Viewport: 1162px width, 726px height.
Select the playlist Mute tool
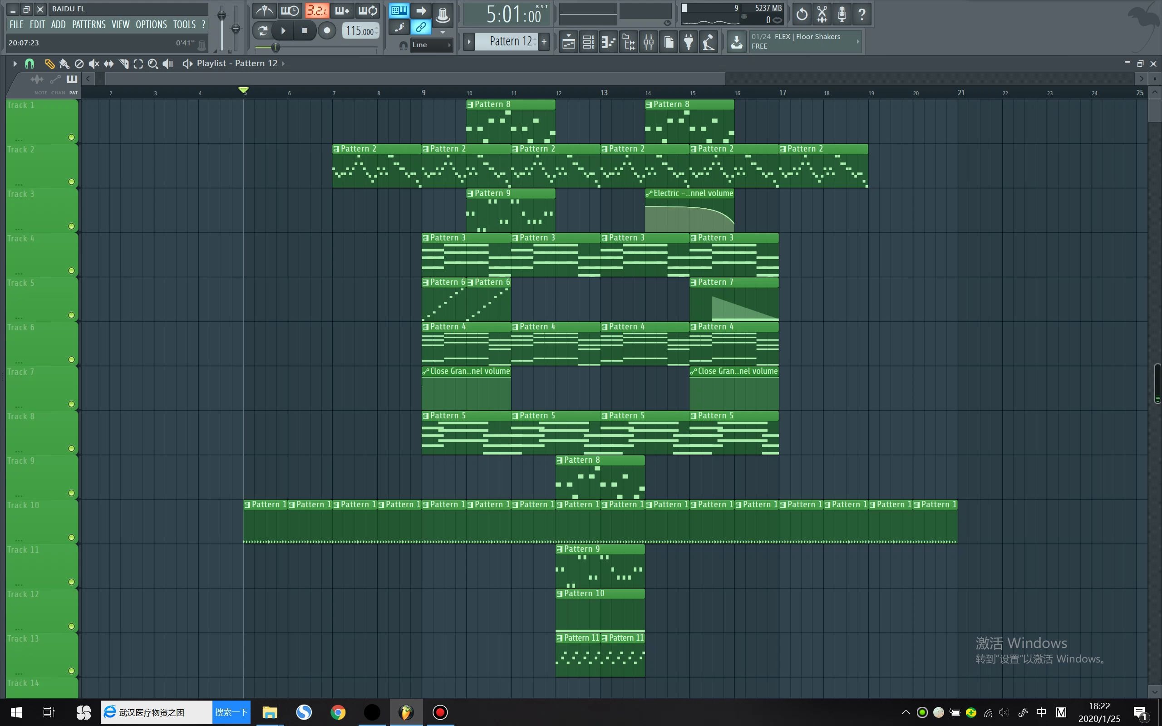tap(94, 64)
